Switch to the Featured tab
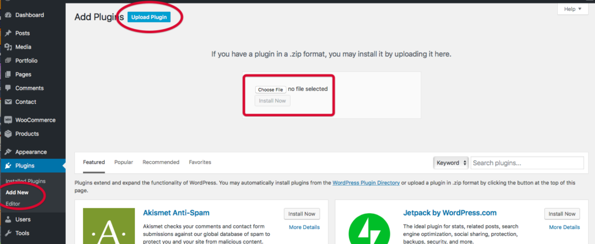Screen dimensions: 595x244 [x=94, y=162]
